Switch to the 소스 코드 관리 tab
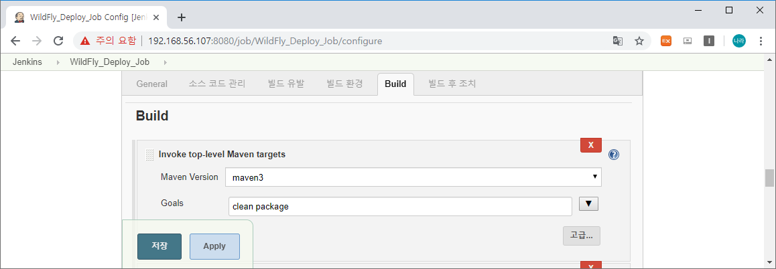Screen dimensions: 776x269 tap(216, 84)
